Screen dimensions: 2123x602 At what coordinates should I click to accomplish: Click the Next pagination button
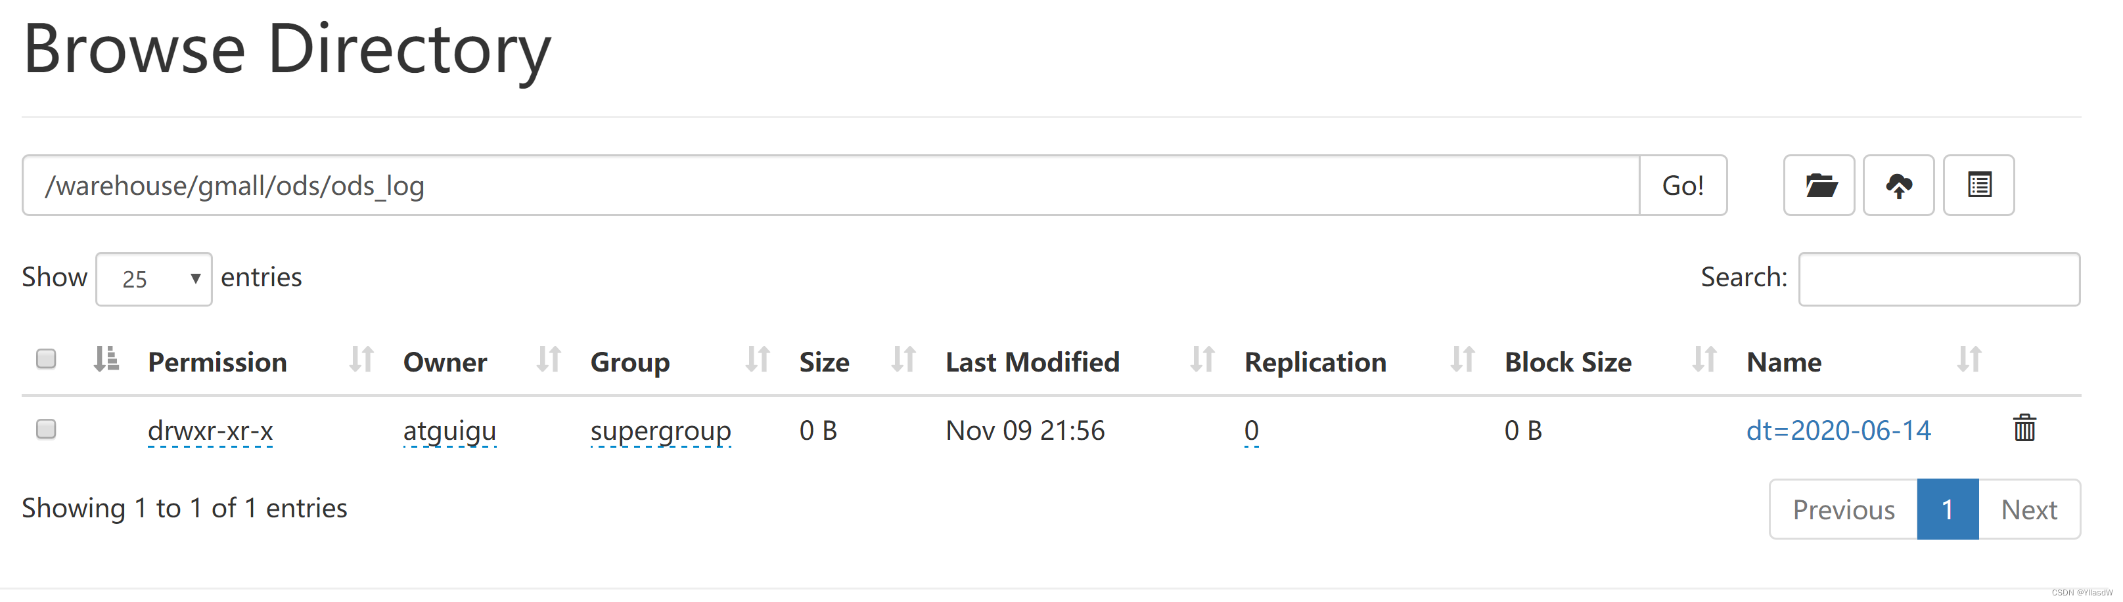(x=2029, y=510)
